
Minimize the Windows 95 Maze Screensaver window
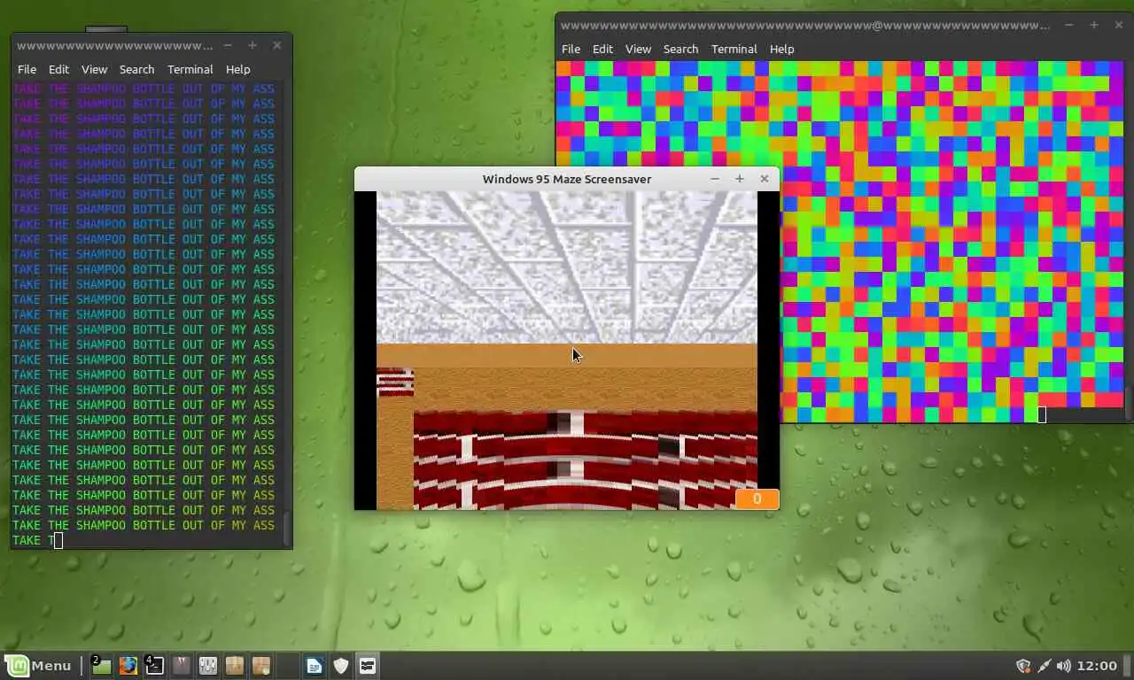pos(715,179)
